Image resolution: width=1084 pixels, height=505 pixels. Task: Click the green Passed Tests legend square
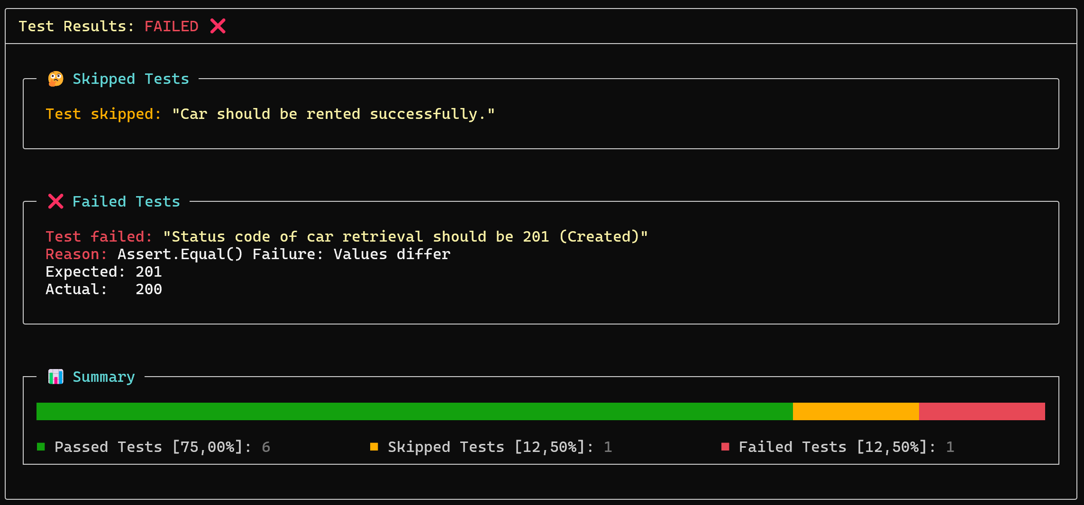coord(41,447)
